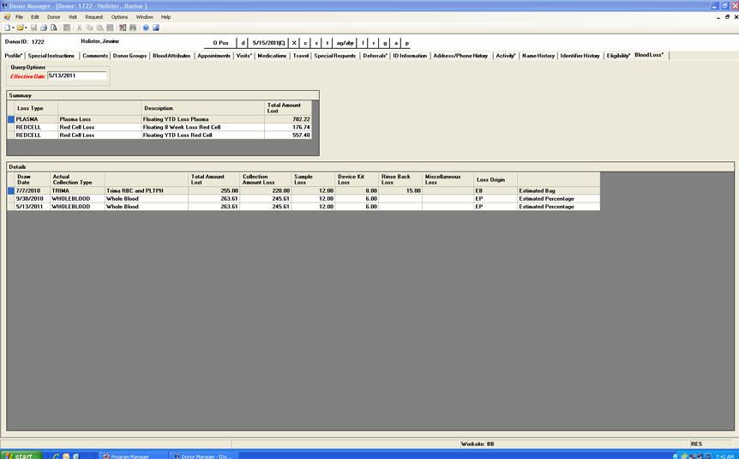Switch to the Deferrals tab
The height and width of the screenshot is (459, 739).
tap(375, 56)
